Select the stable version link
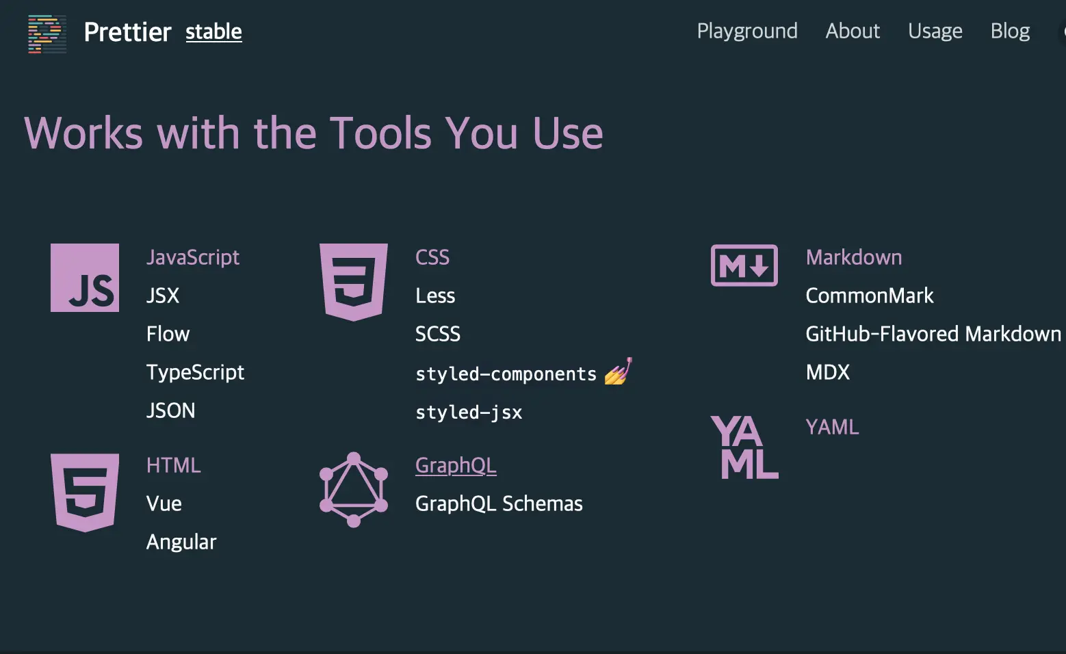Viewport: 1066px width, 654px height. pyautogui.click(x=213, y=31)
